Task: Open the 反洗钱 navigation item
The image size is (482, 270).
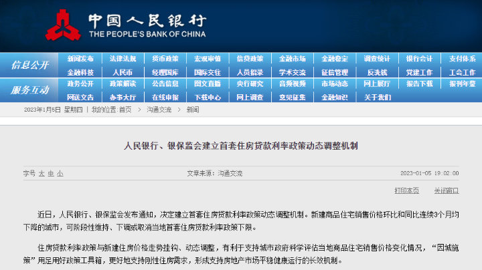Action: click(x=377, y=72)
